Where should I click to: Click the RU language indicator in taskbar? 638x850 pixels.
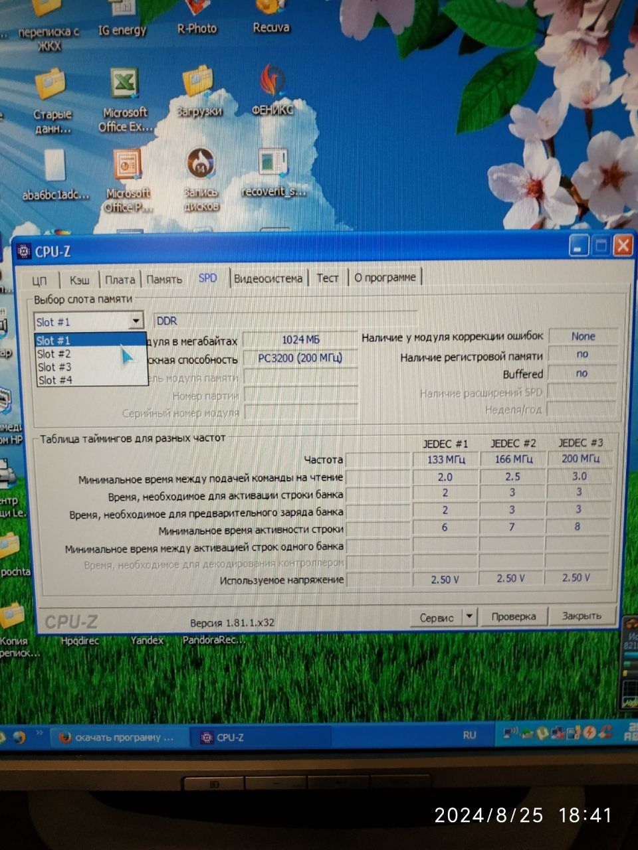click(x=469, y=735)
